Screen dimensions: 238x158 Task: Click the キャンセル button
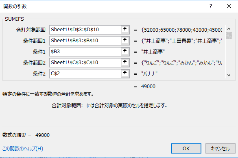tap(220, 149)
